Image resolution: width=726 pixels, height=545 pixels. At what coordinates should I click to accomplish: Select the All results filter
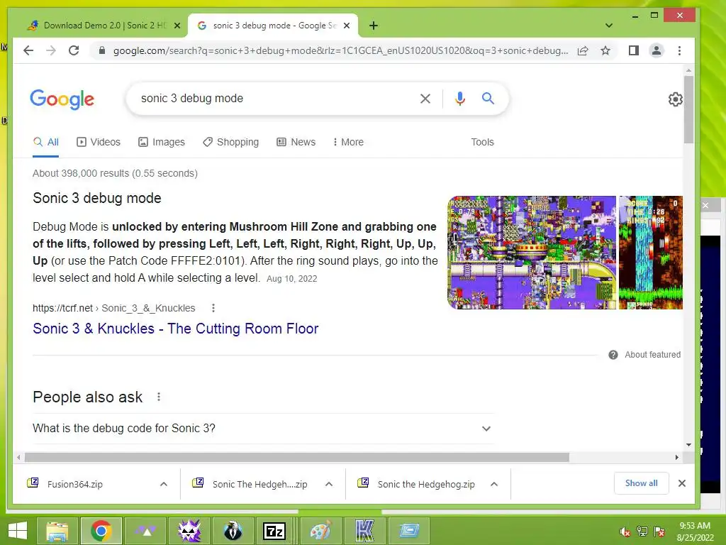click(46, 142)
